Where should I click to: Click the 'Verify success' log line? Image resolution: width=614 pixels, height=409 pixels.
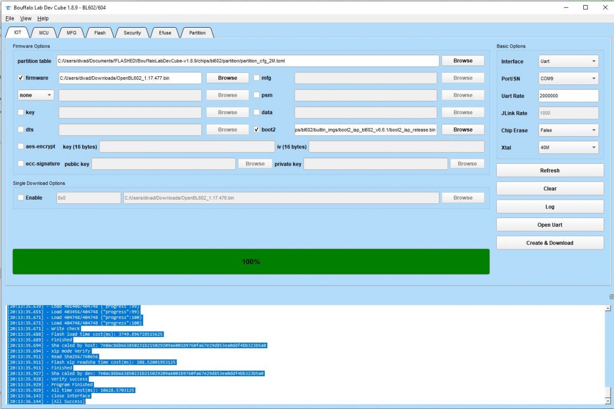(48, 379)
